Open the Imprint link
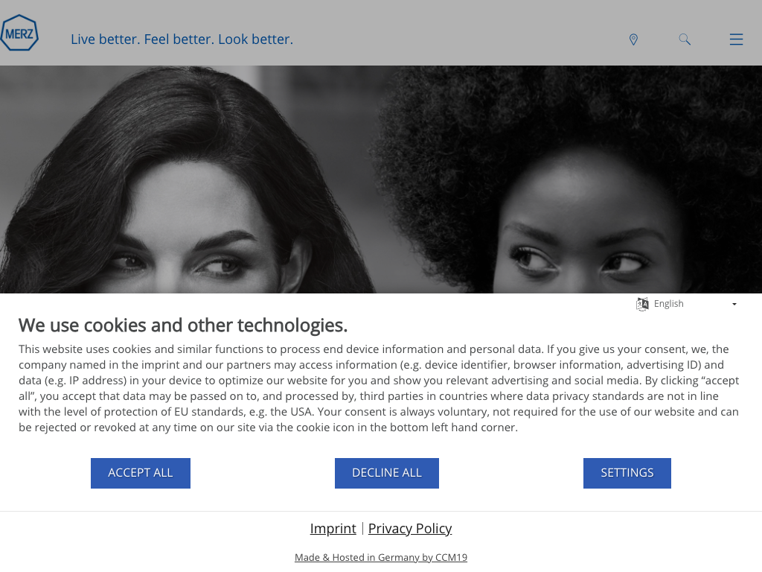Viewport: 762px width, 572px height. tap(333, 528)
